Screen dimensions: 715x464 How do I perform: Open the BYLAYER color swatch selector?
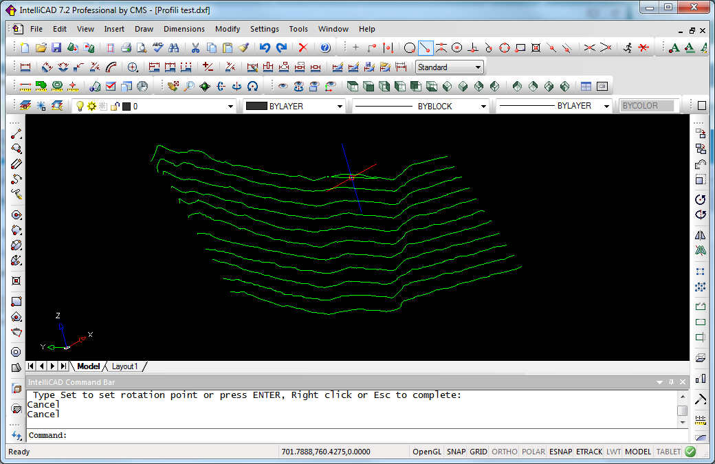(293, 107)
